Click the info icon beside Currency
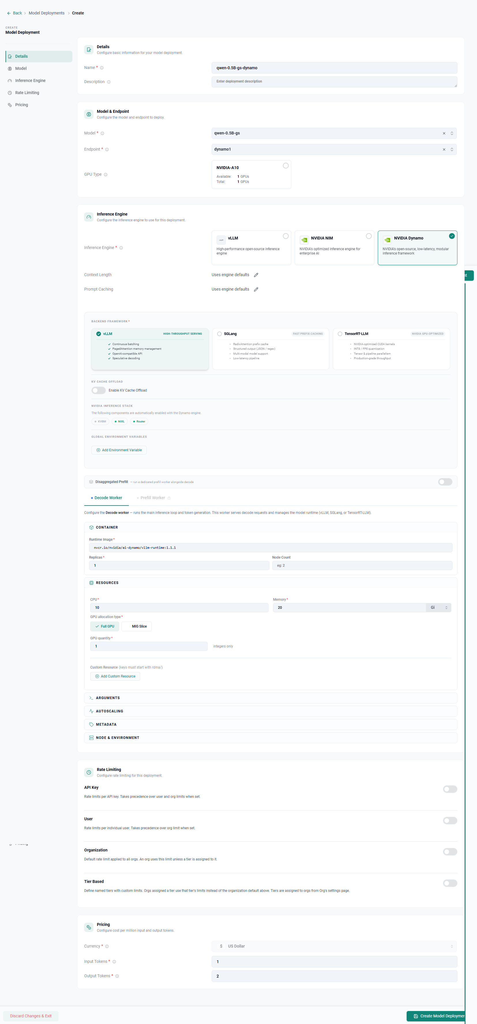Screen dimensions: 477x1024 pyautogui.click(x=107, y=946)
